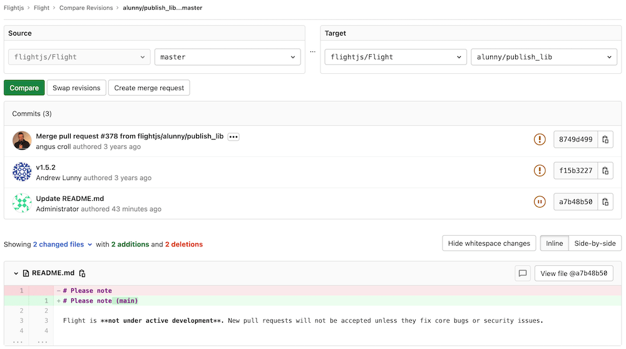Expand the 2 changed files list
The image size is (626, 349).
63,245
